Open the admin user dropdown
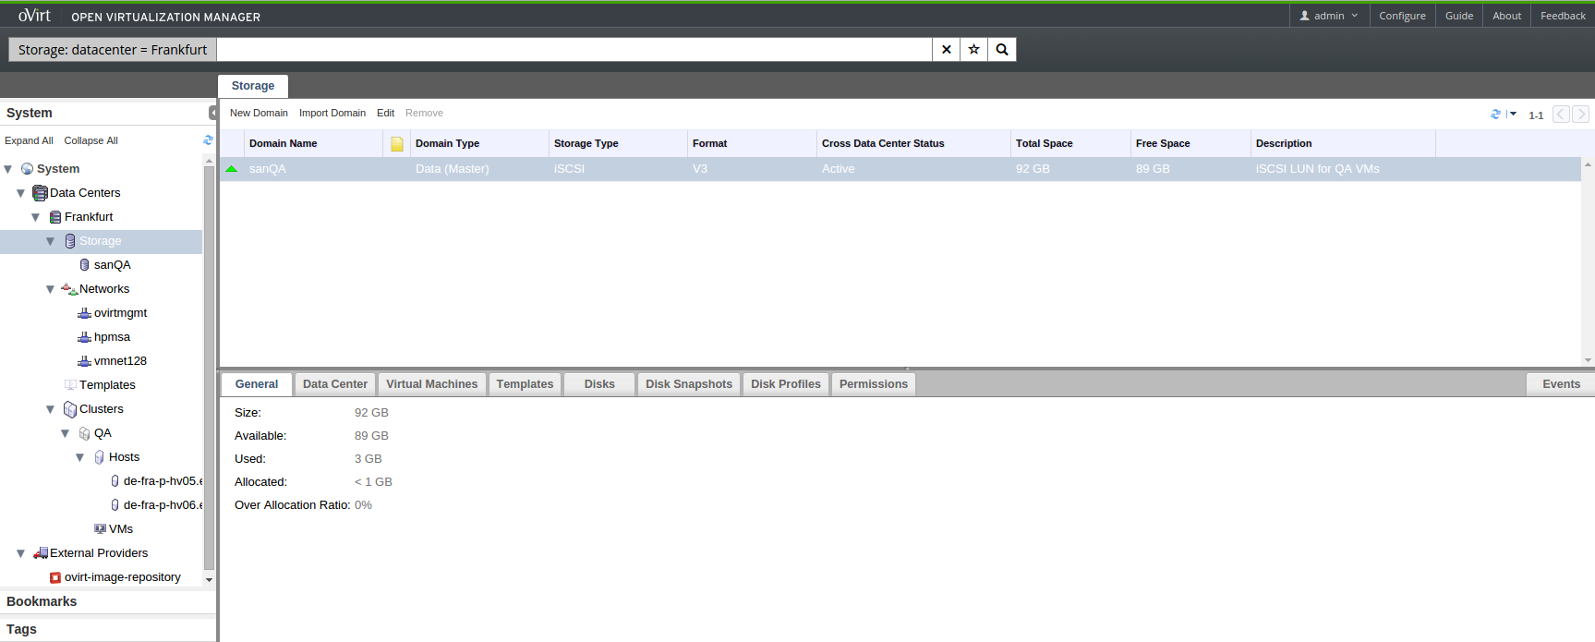The image size is (1595, 642). (x=1329, y=16)
